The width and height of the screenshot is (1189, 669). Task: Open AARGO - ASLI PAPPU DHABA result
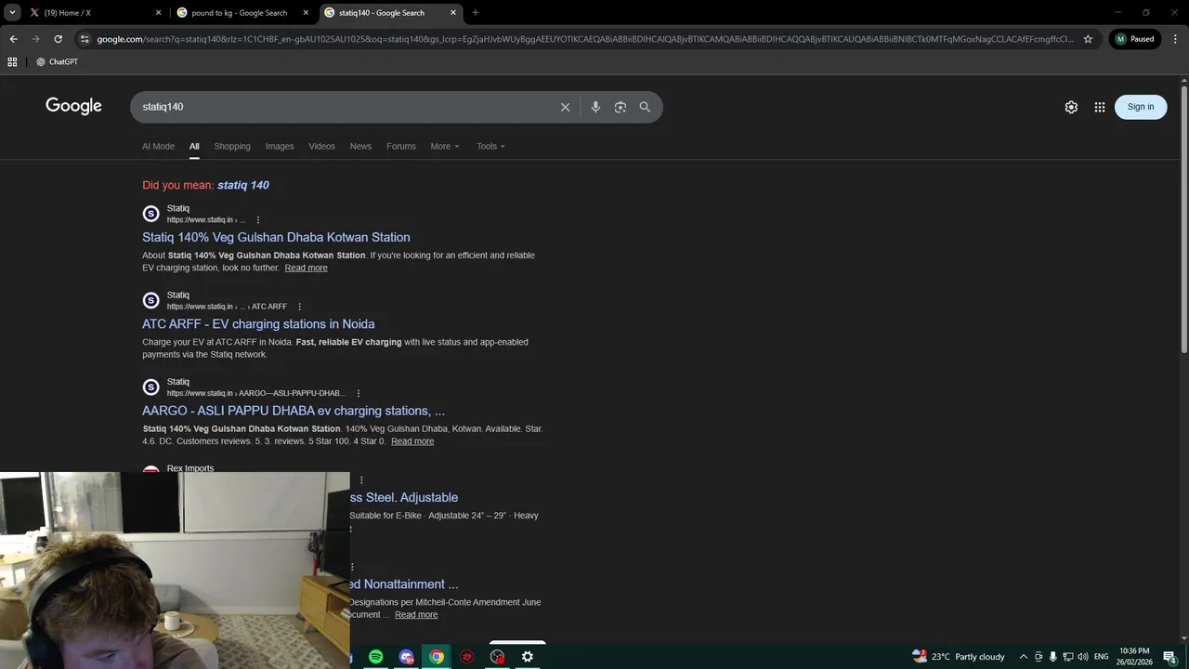point(294,411)
